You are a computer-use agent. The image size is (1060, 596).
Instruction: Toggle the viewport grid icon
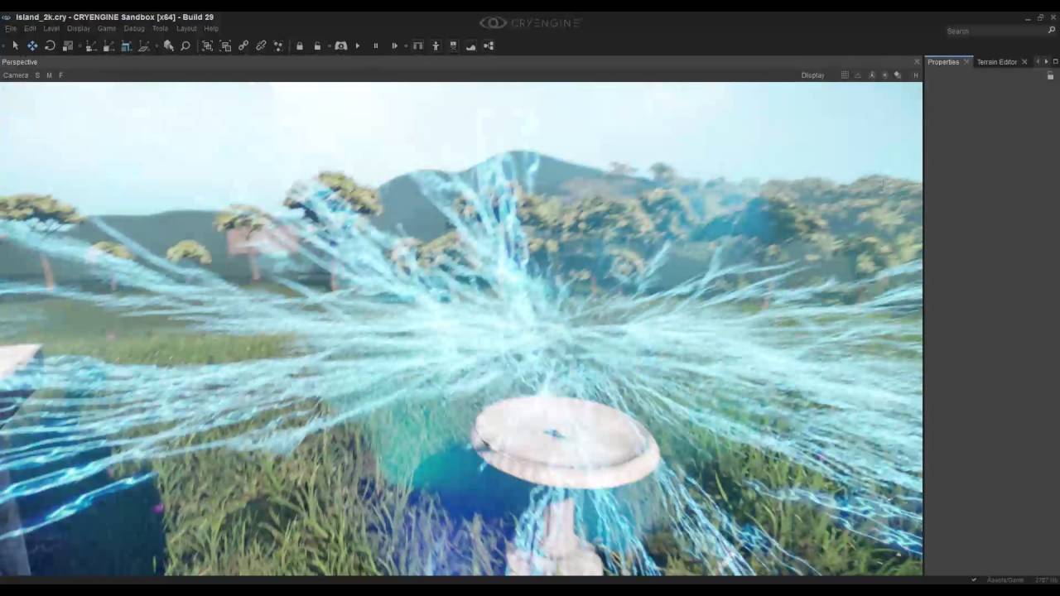pyautogui.click(x=845, y=75)
